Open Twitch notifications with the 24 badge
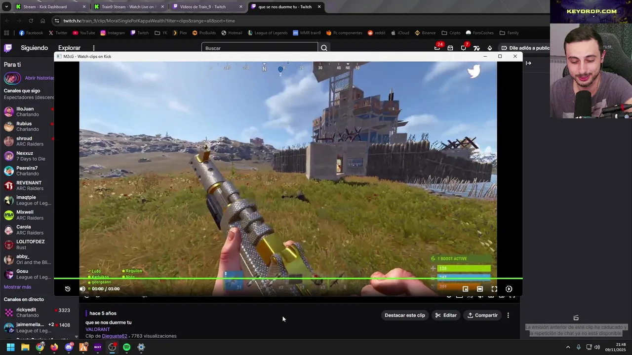The height and width of the screenshot is (355, 632). [437, 48]
